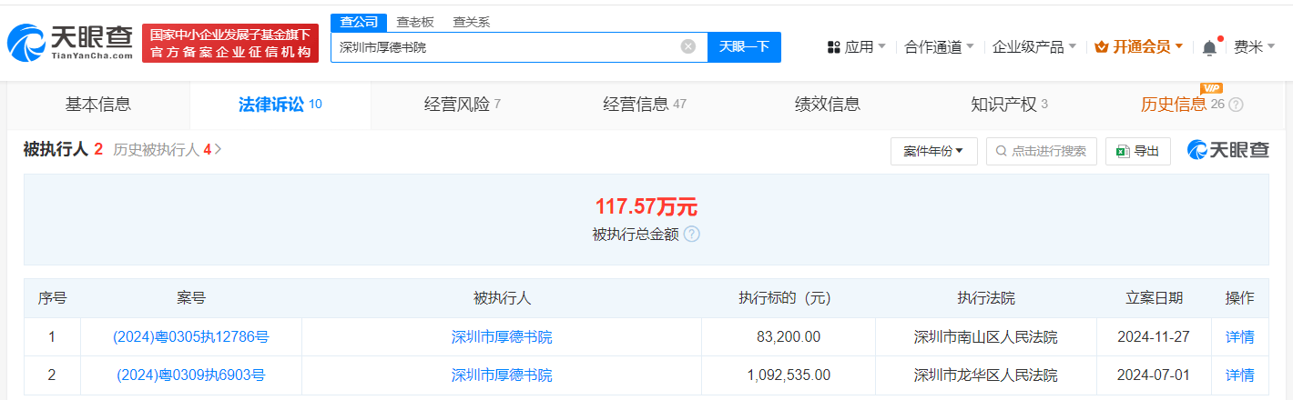Viewport: 1293px width, 400px height.
Task: Switch to the 基本信息 tab
Action: coord(98,104)
